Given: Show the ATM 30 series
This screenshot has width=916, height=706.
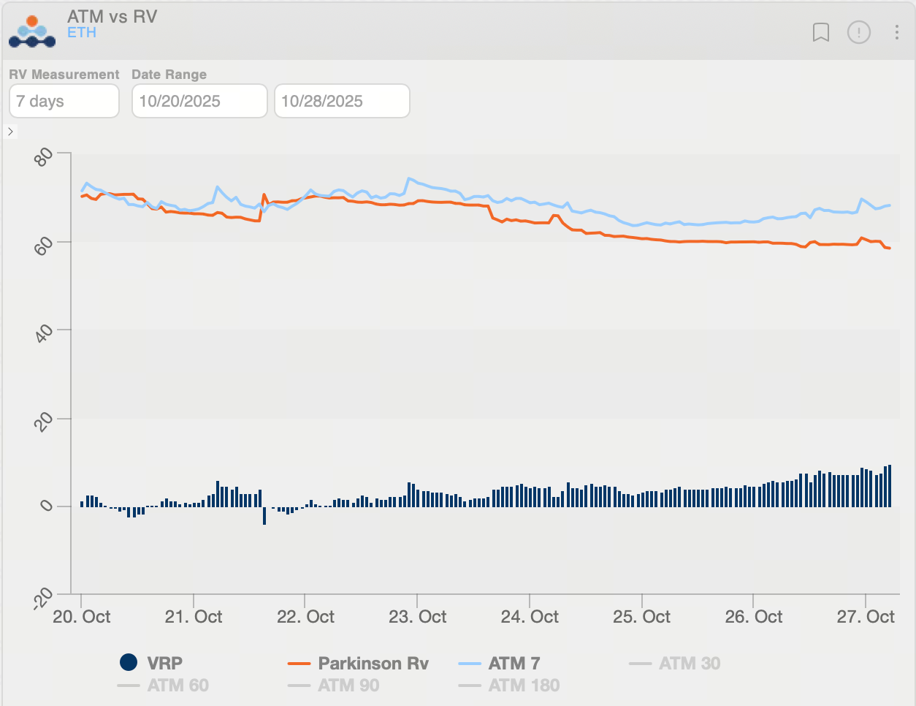Looking at the screenshot, I should click(689, 663).
